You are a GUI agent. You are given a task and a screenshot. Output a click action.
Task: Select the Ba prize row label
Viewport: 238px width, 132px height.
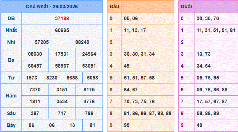click(11, 60)
